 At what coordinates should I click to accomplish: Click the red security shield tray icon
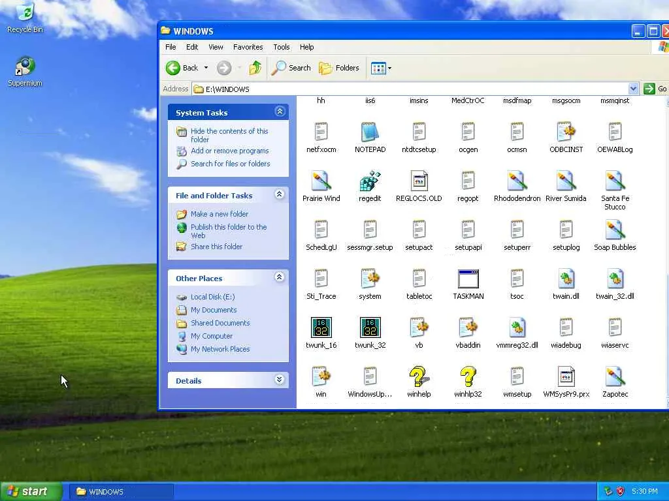(x=621, y=491)
